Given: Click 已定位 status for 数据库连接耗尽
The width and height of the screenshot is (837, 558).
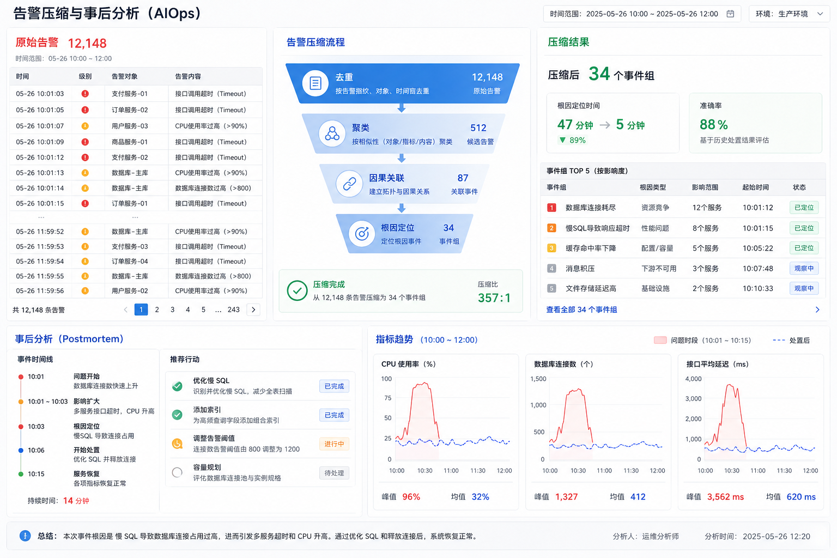Looking at the screenshot, I should (x=804, y=208).
